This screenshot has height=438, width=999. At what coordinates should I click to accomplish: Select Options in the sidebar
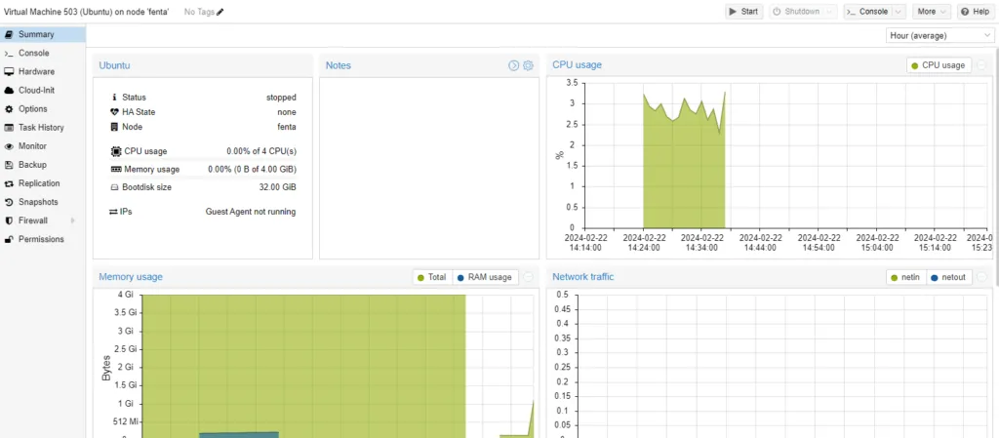pyautogui.click(x=43, y=109)
